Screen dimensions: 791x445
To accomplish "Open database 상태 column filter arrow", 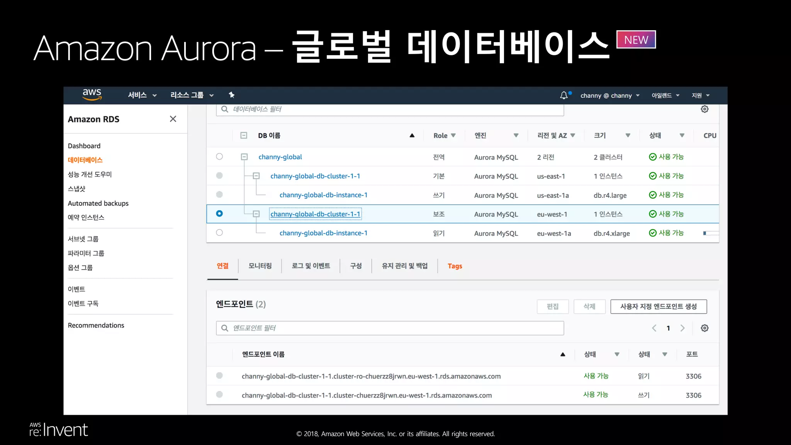I will click(682, 136).
